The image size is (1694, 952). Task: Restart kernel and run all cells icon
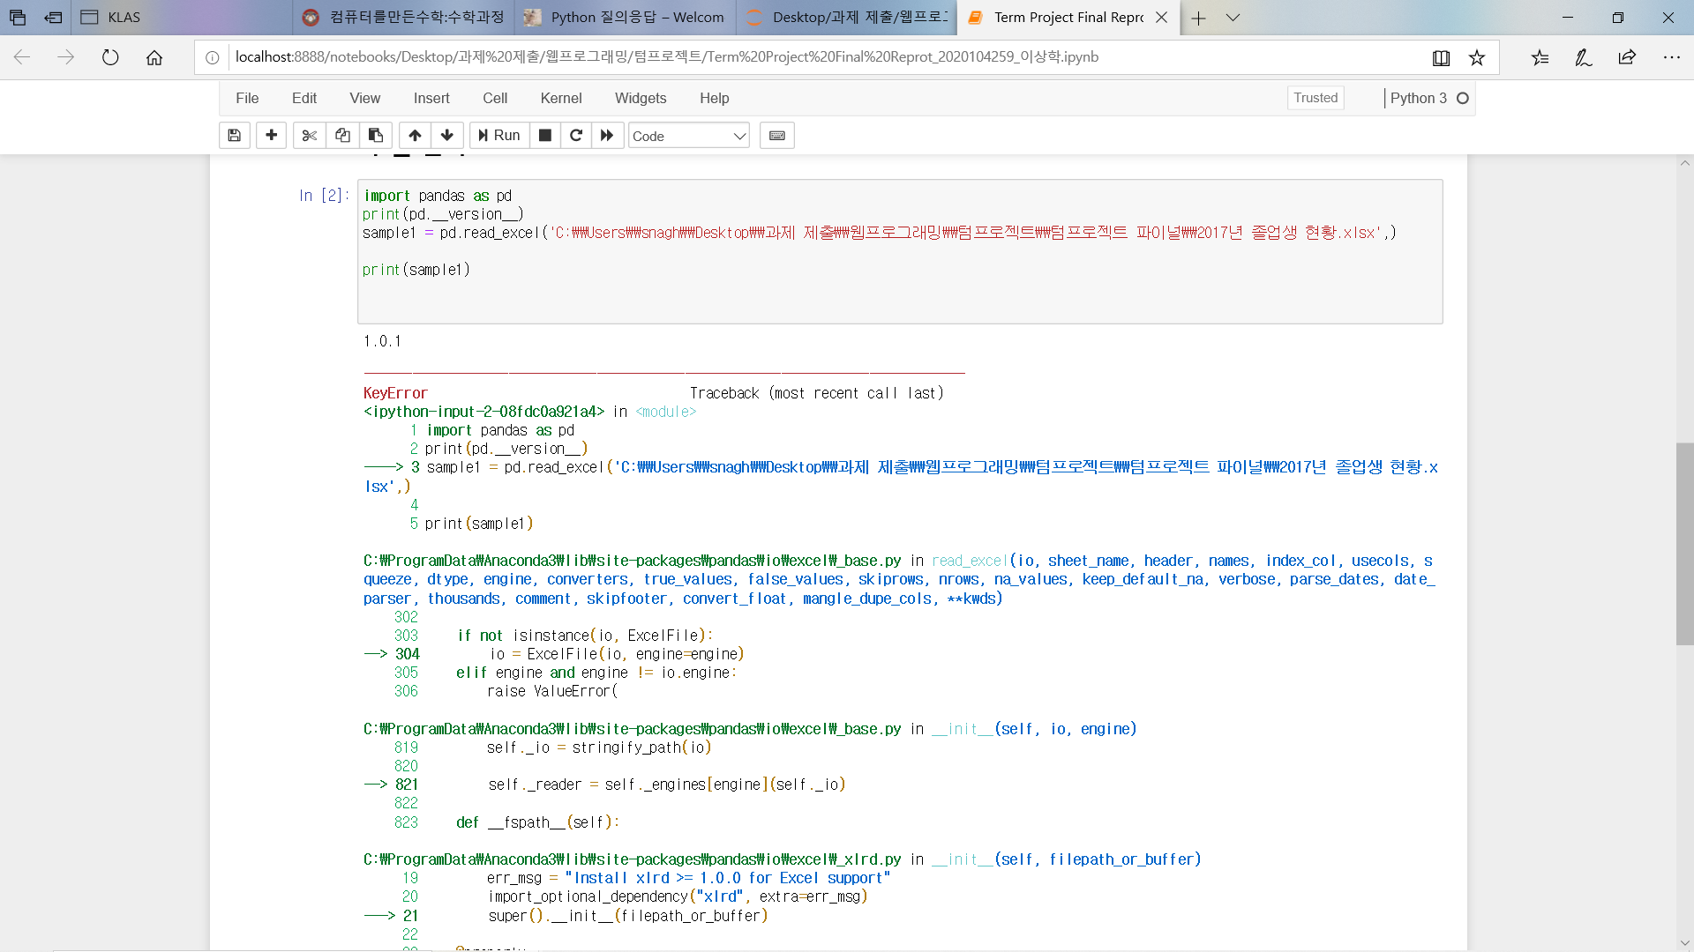[x=607, y=136]
